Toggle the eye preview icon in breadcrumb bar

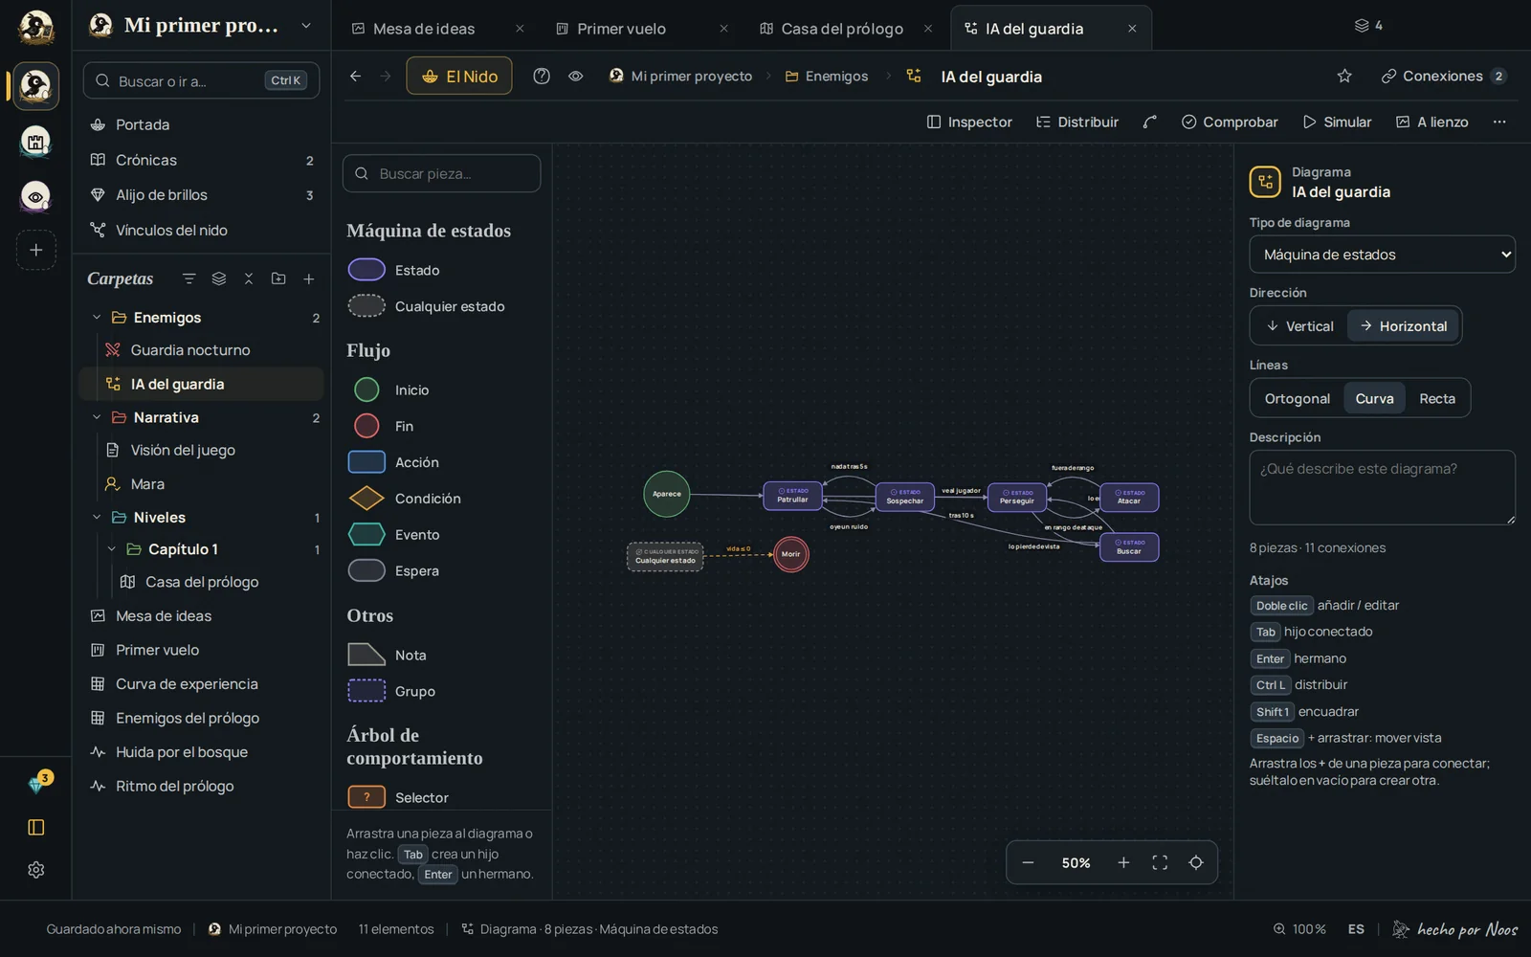coord(575,76)
